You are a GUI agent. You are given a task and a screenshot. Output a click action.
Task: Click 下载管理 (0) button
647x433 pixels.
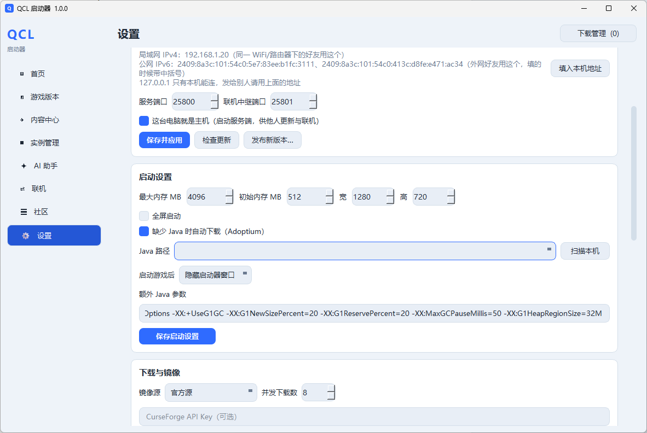point(598,33)
